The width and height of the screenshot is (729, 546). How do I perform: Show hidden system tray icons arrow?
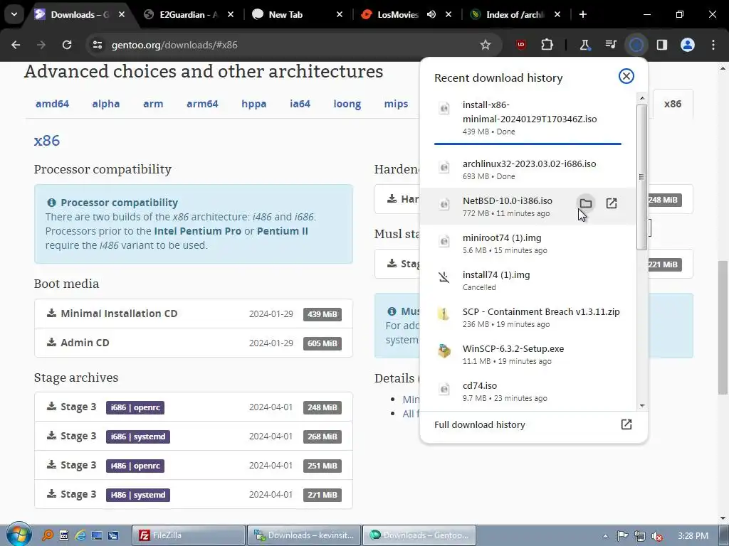[605, 536]
